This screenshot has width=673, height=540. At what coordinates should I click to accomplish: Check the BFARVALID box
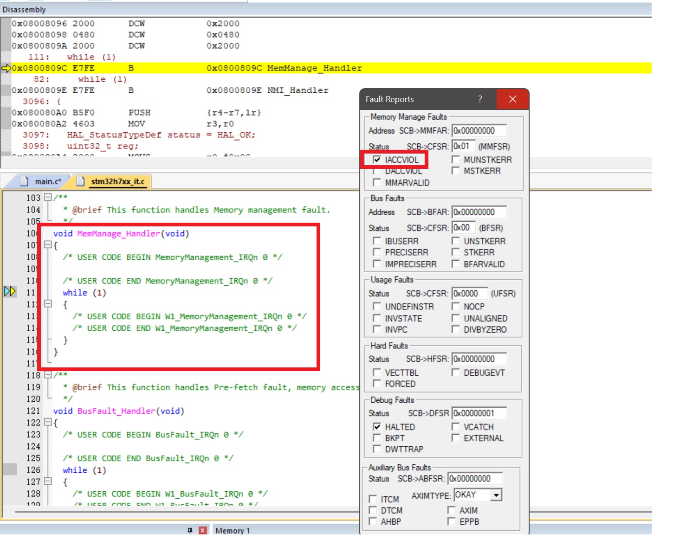point(456,264)
